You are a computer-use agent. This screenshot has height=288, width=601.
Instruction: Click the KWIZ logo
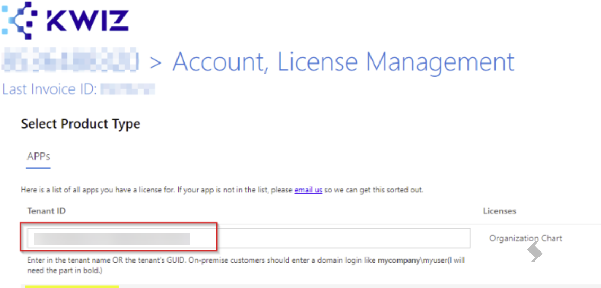[65, 20]
